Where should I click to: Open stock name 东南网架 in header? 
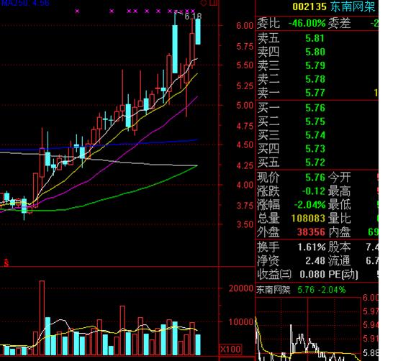pos(353,6)
